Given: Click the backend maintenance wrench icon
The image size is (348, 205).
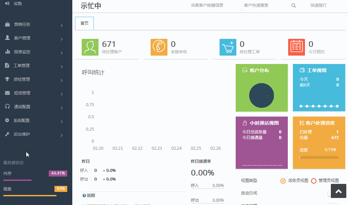Looking at the screenshot, I should [x=7, y=134].
